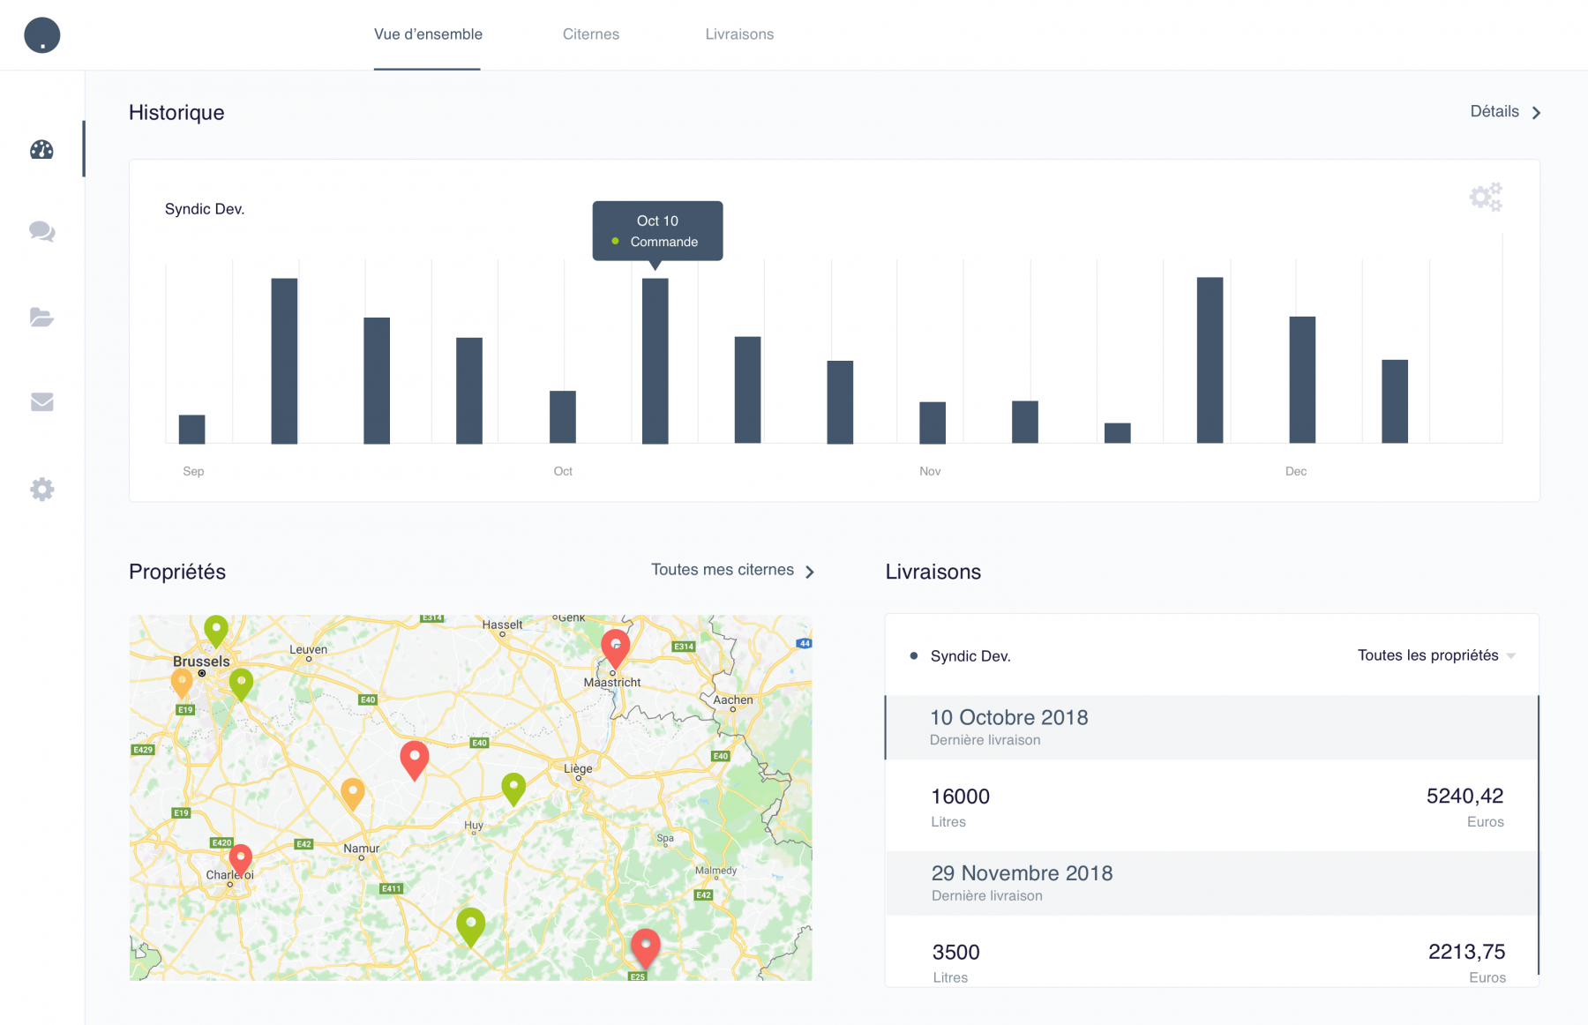Click the Historique section heading
The width and height of the screenshot is (1588, 1025).
[176, 113]
